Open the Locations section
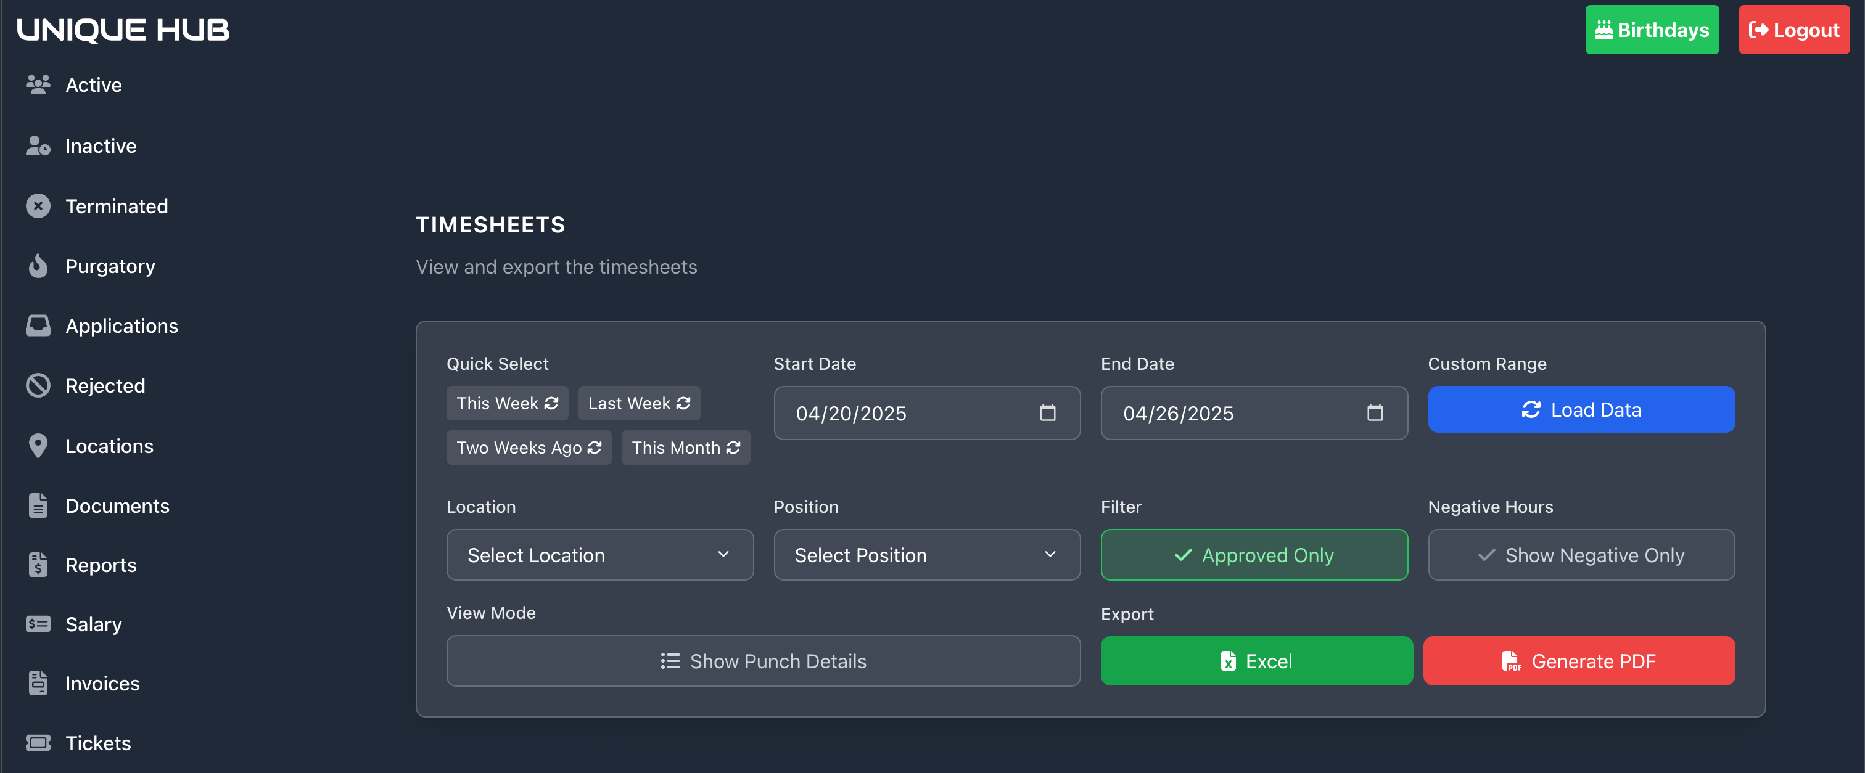Screen dimensions: 1865x773 109,446
